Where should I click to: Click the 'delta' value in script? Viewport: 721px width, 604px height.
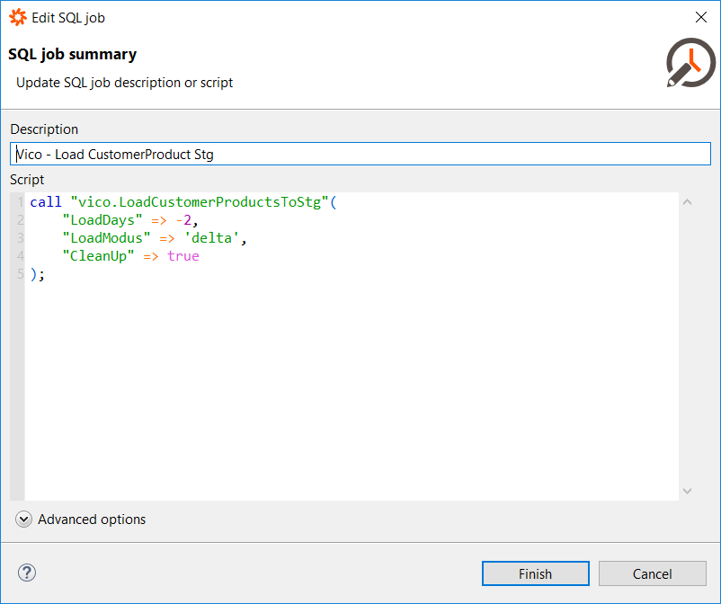point(211,238)
